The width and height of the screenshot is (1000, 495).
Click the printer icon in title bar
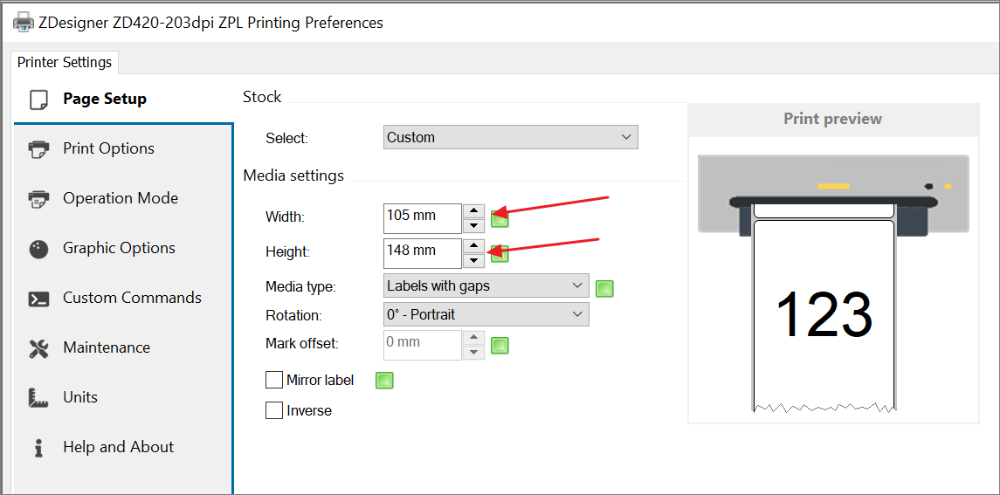pyautogui.click(x=23, y=23)
